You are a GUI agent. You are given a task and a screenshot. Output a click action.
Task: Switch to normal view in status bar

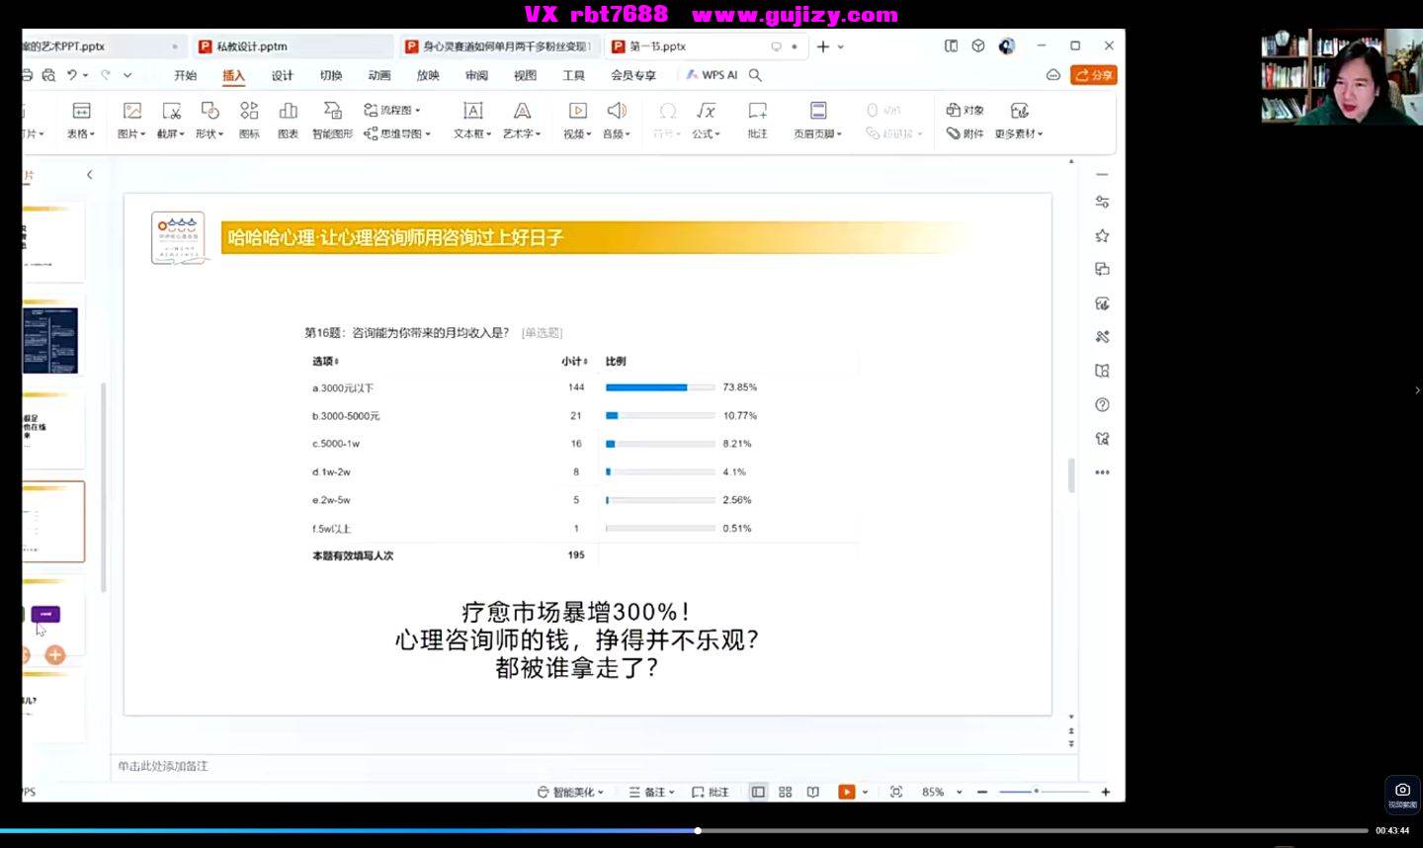click(758, 792)
